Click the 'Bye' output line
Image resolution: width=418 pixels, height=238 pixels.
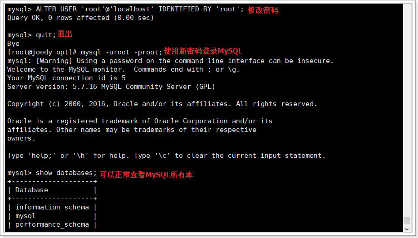[13, 44]
